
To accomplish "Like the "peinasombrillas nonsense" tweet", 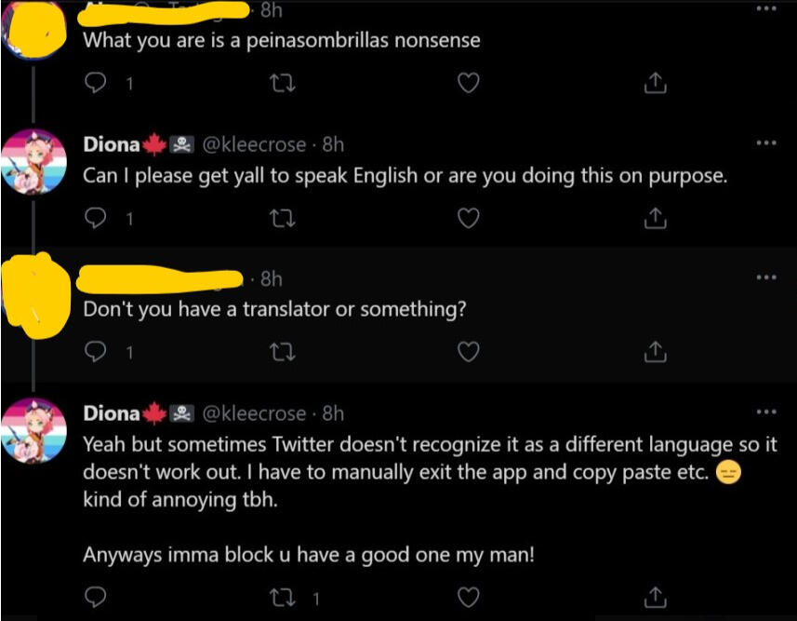I will 470,84.
